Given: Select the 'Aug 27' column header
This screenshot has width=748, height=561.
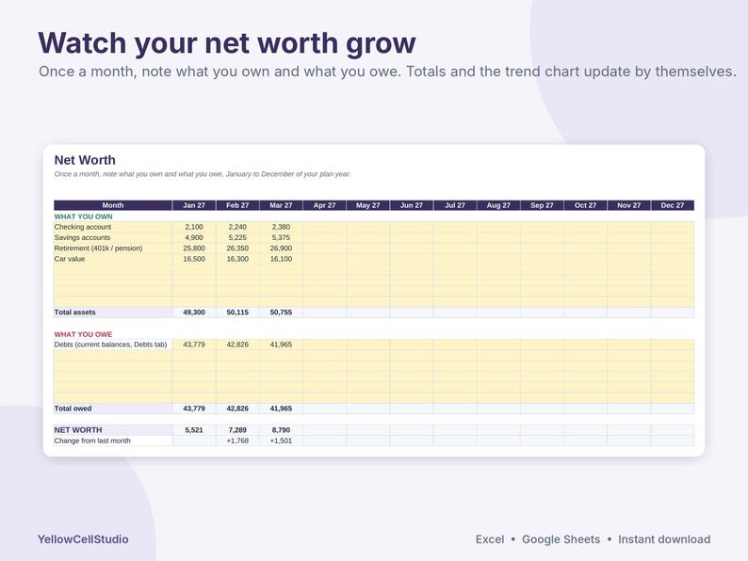Looking at the screenshot, I should coord(498,205).
